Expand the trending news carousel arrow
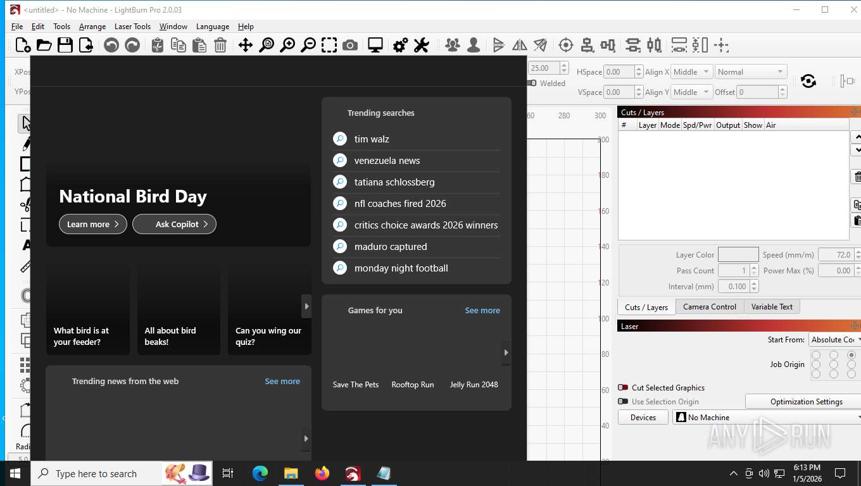Screen dimensions: 861x486 tap(306, 439)
